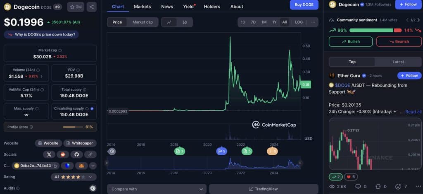Set chart range to 1M
423x194 pixels.
264,22
